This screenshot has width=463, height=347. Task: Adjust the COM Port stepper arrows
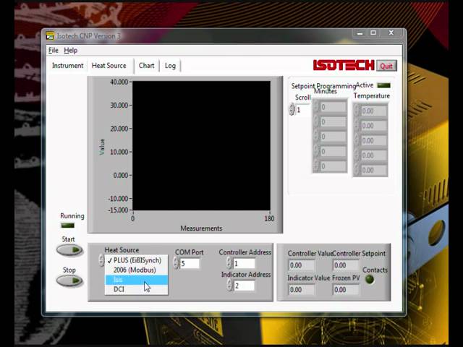(177, 263)
